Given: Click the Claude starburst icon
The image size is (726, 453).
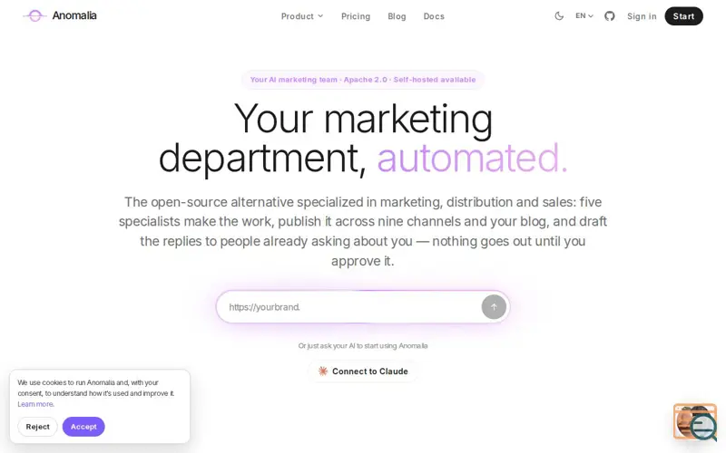Looking at the screenshot, I should (x=323, y=371).
